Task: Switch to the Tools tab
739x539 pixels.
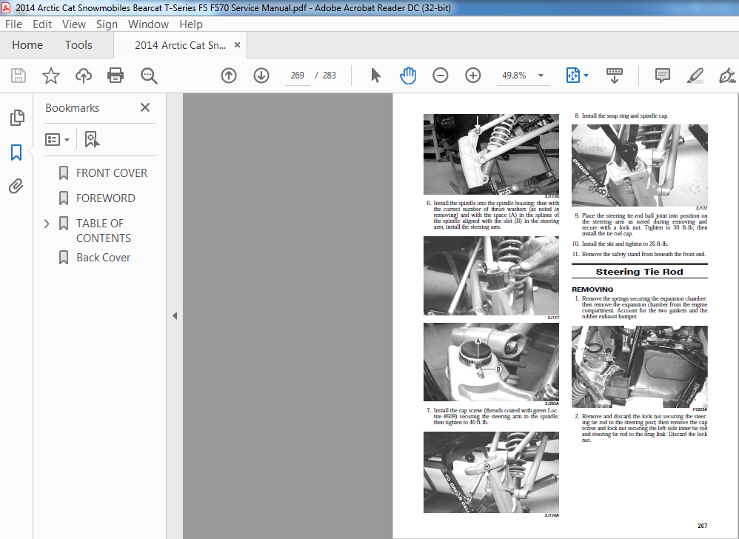Action: click(x=78, y=45)
